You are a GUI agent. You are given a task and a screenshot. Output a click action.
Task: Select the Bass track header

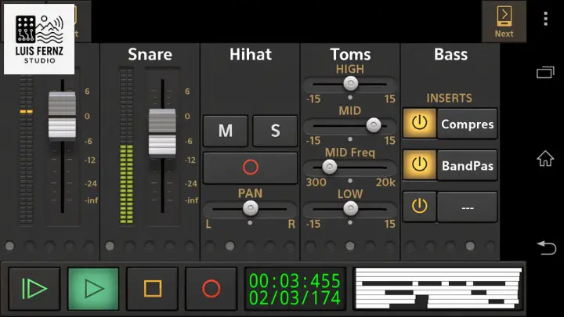pos(450,55)
